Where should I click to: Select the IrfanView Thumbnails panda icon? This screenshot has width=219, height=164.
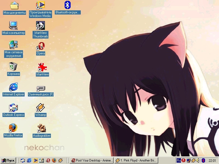[41, 25]
